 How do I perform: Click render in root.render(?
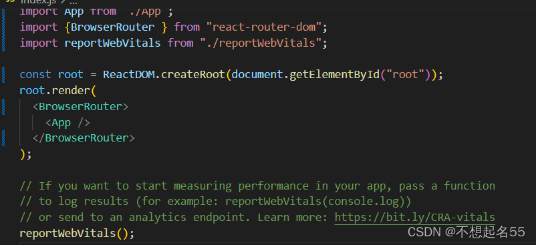click(x=71, y=90)
